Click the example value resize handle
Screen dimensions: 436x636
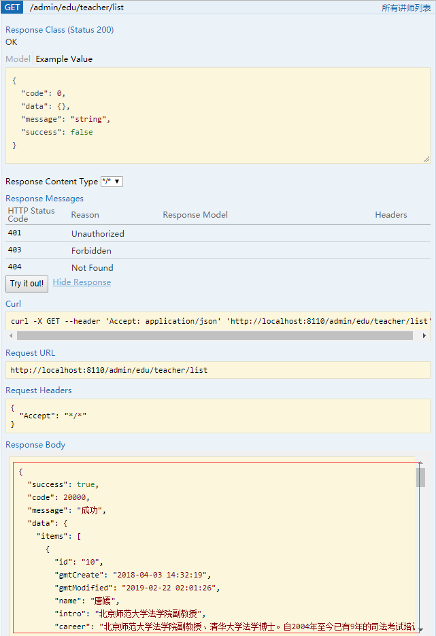pyautogui.click(x=426, y=159)
